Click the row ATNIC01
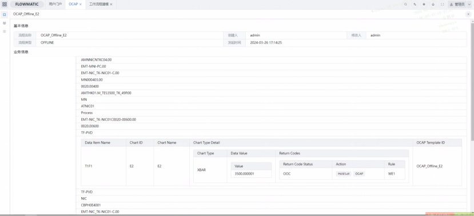The width and height of the screenshot is (474, 216). [271, 106]
